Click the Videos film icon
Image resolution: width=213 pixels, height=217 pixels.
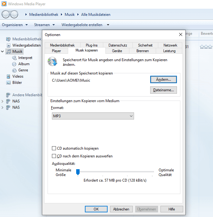click(8, 76)
